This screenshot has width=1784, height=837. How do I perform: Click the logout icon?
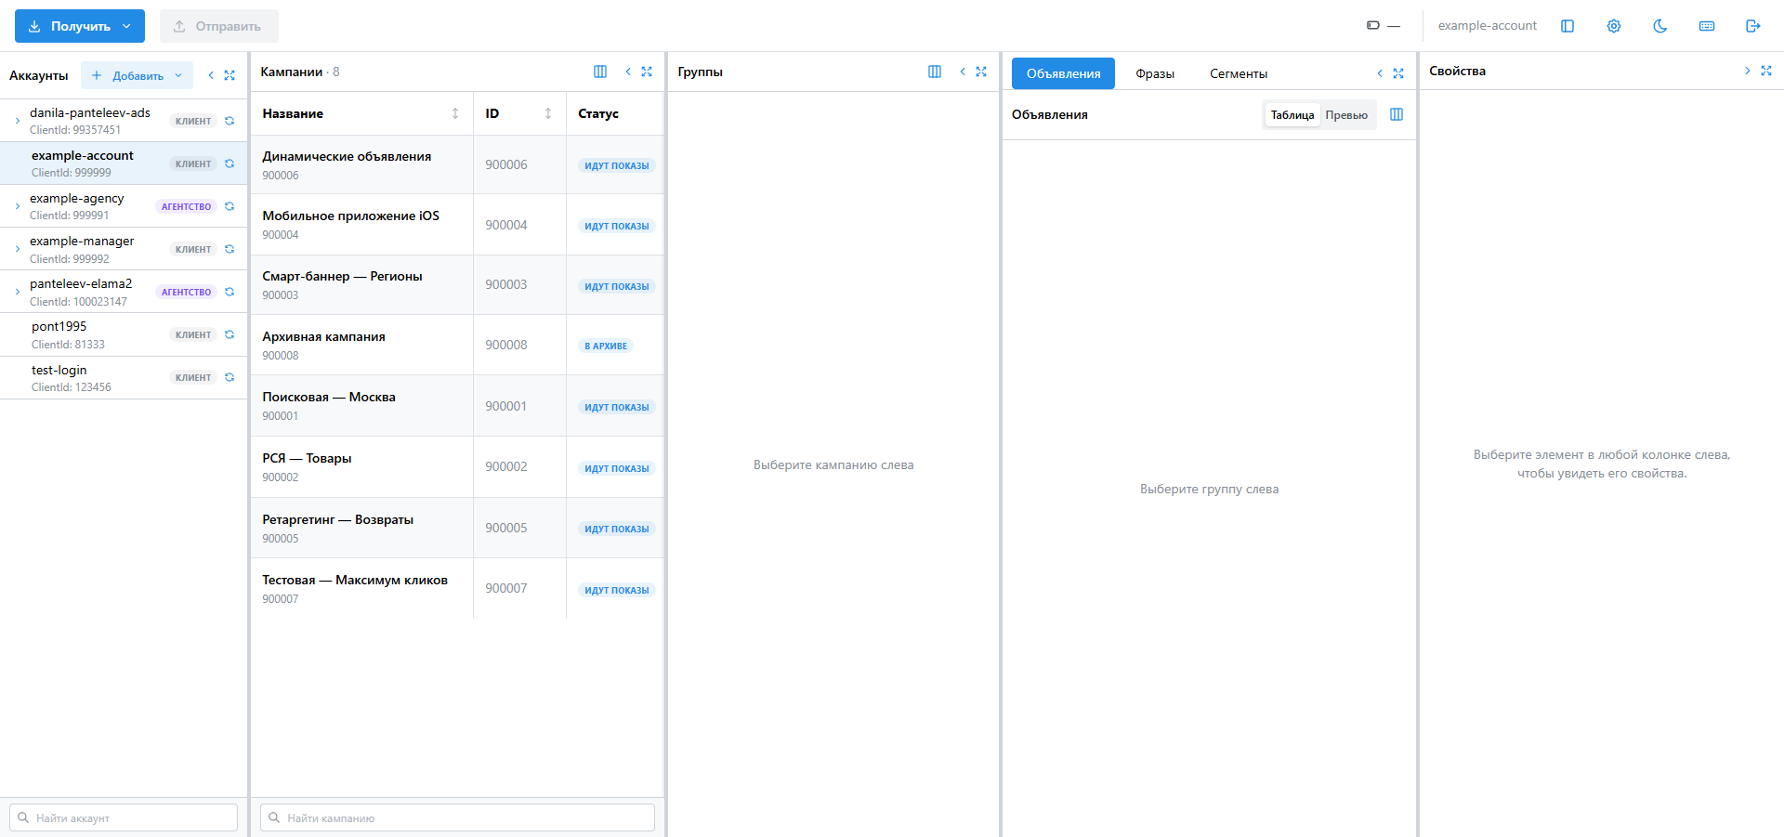(1753, 26)
